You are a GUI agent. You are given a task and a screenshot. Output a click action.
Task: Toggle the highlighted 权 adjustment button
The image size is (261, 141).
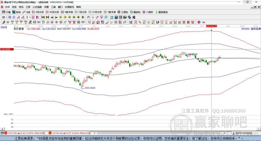click(33, 17)
